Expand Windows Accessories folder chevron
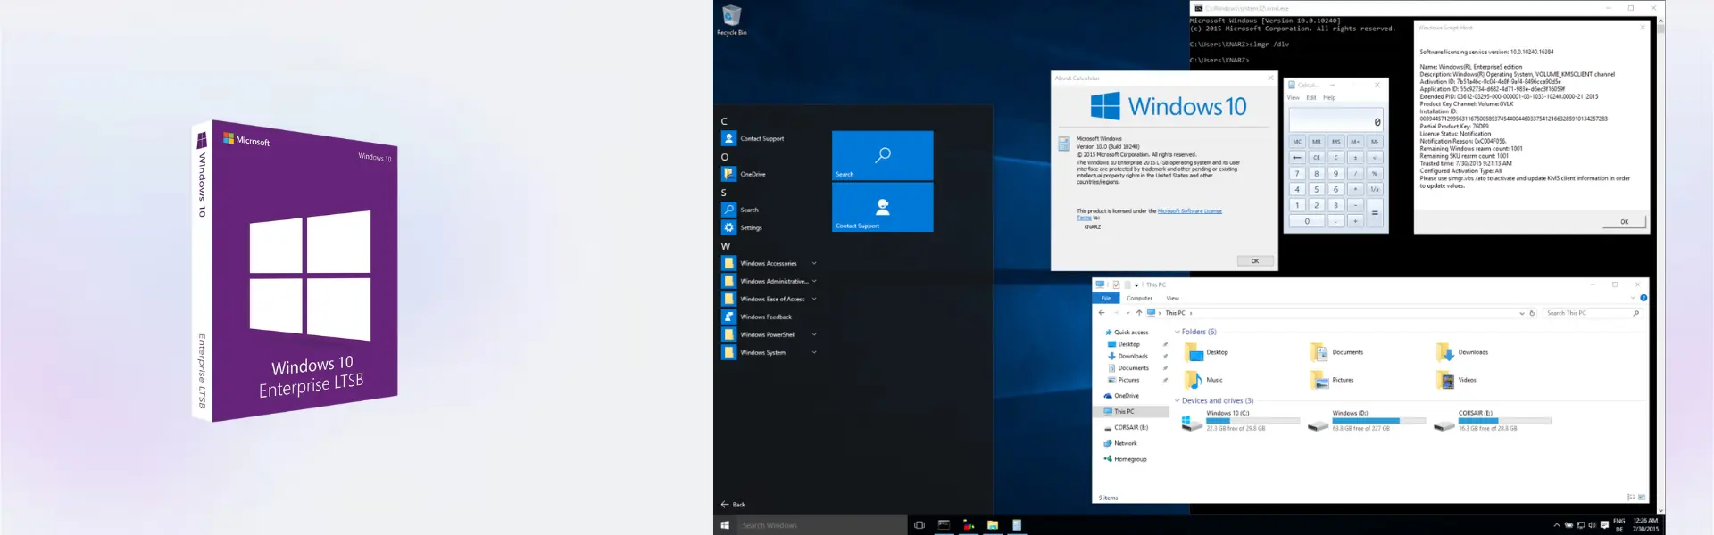This screenshot has height=535, width=1714. click(x=814, y=263)
